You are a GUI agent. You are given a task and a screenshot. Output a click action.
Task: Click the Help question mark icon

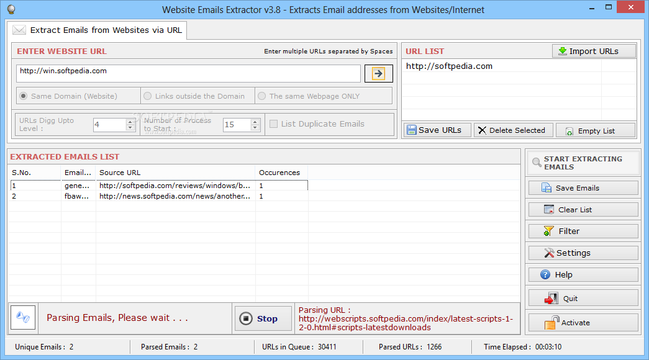(x=545, y=274)
